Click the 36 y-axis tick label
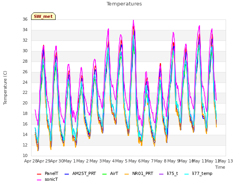Screen dimensions: 249x187 [x=25, y=19]
